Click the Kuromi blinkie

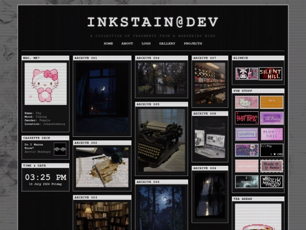point(246,73)
